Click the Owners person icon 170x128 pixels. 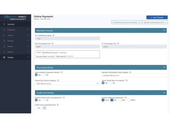(x=4, y=46)
